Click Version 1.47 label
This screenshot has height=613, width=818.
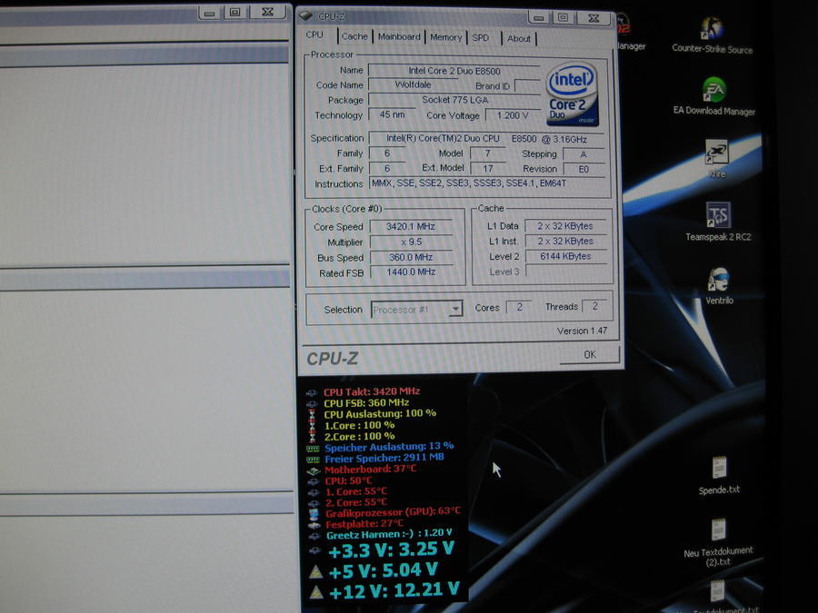[x=582, y=331]
